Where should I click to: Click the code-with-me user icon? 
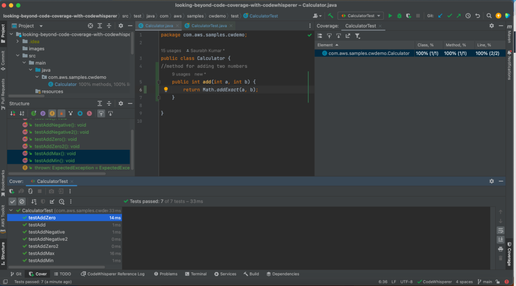[x=317, y=16]
